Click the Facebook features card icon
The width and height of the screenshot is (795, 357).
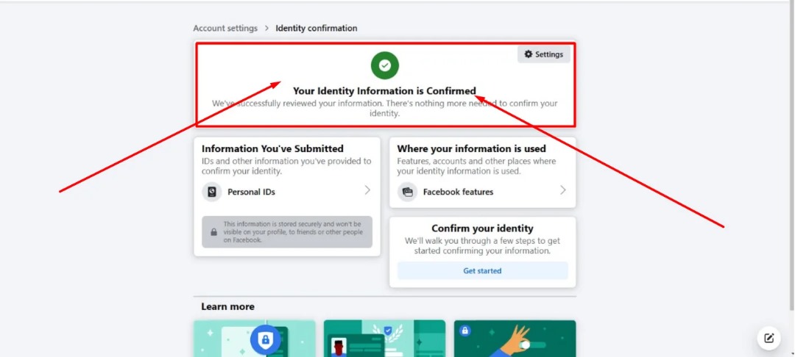pyautogui.click(x=407, y=192)
